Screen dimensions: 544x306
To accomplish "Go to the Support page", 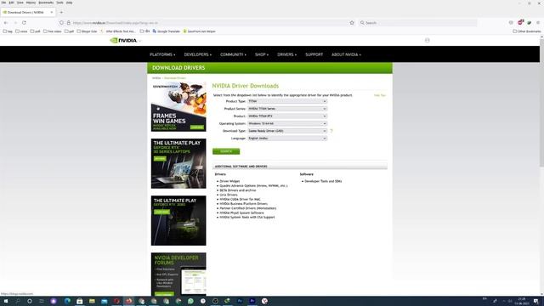I will pos(314,54).
